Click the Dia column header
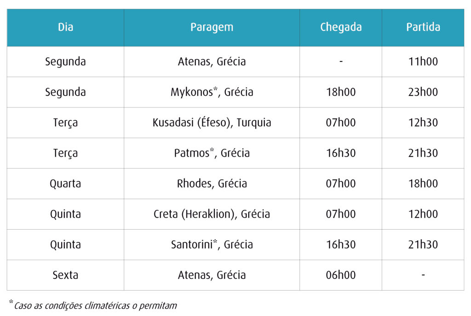The image size is (471, 316). click(x=65, y=27)
